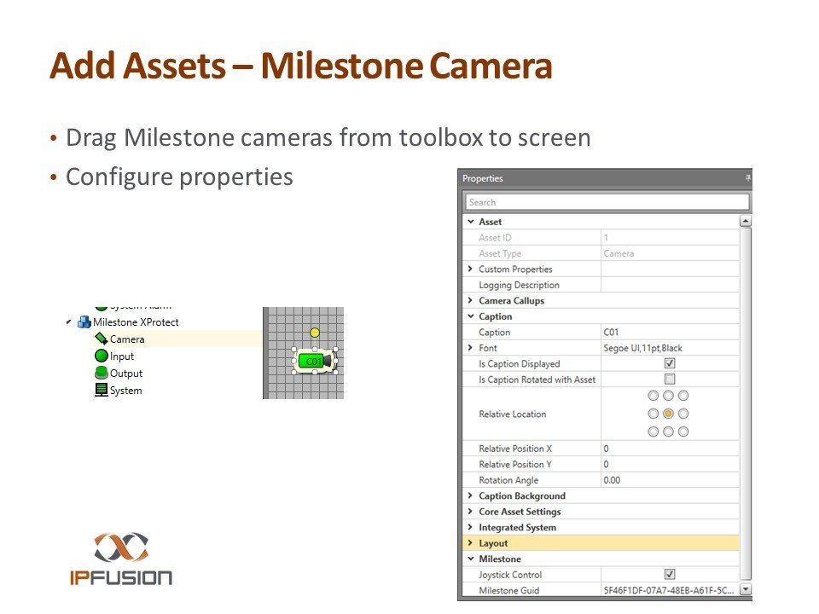Click the Milestone XProtect system icon
The width and height of the screenshot is (819, 614).
click(x=84, y=322)
